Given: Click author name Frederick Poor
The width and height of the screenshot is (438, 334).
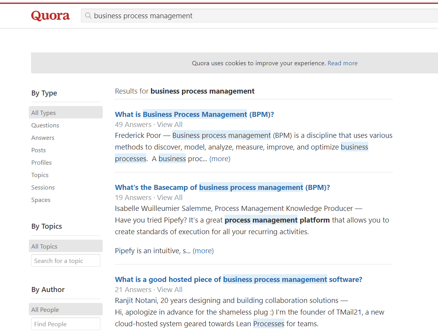Looking at the screenshot, I should (138, 136).
